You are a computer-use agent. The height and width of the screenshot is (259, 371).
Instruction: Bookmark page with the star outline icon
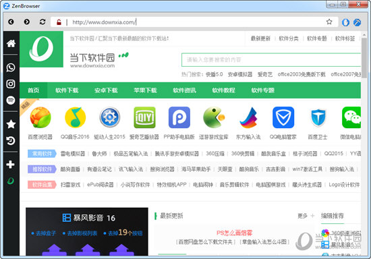pyautogui.click(x=329, y=22)
